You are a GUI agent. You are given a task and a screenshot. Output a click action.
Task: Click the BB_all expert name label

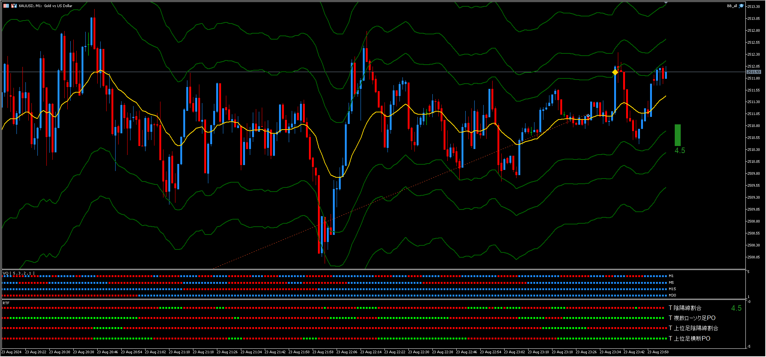click(x=732, y=6)
